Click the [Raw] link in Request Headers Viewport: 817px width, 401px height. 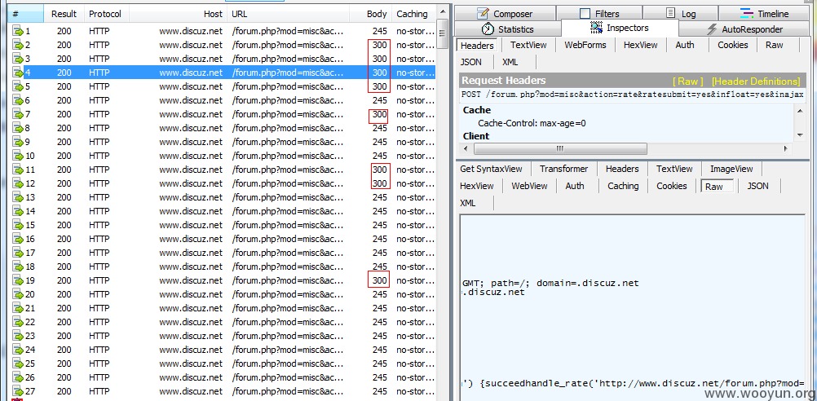click(687, 82)
